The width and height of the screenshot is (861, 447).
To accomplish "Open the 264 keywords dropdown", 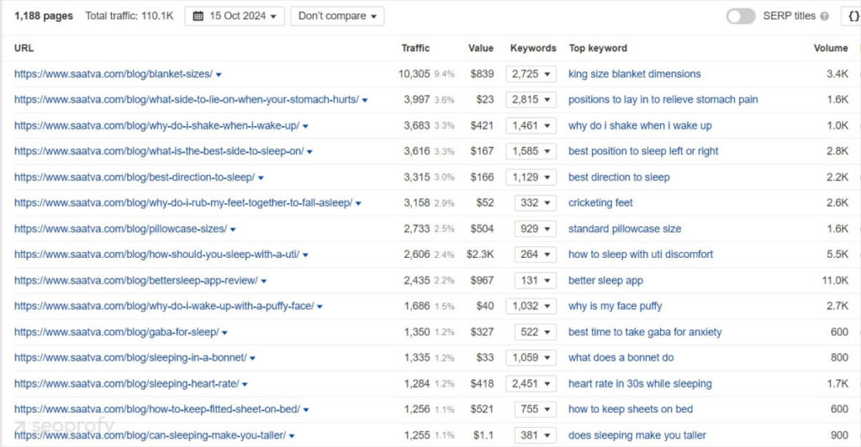I will [536, 255].
